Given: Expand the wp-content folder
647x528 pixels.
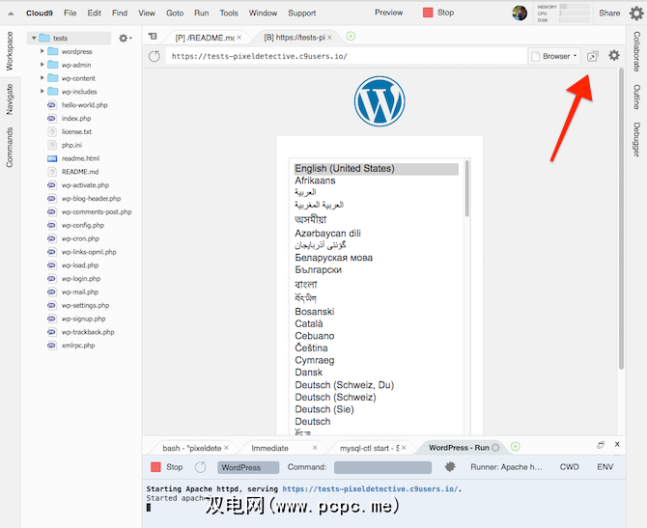Looking at the screenshot, I should point(42,77).
